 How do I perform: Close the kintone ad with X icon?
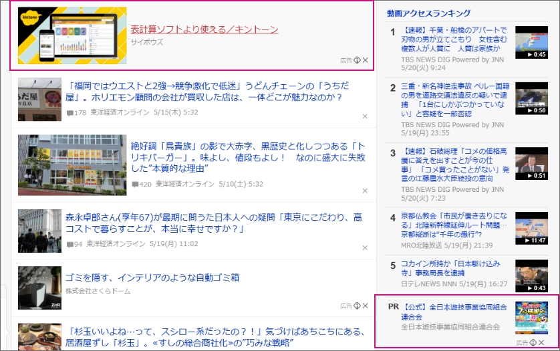click(x=365, y=60)
